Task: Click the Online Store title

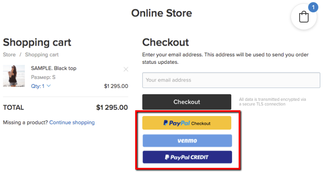Action: coord(162,13)
